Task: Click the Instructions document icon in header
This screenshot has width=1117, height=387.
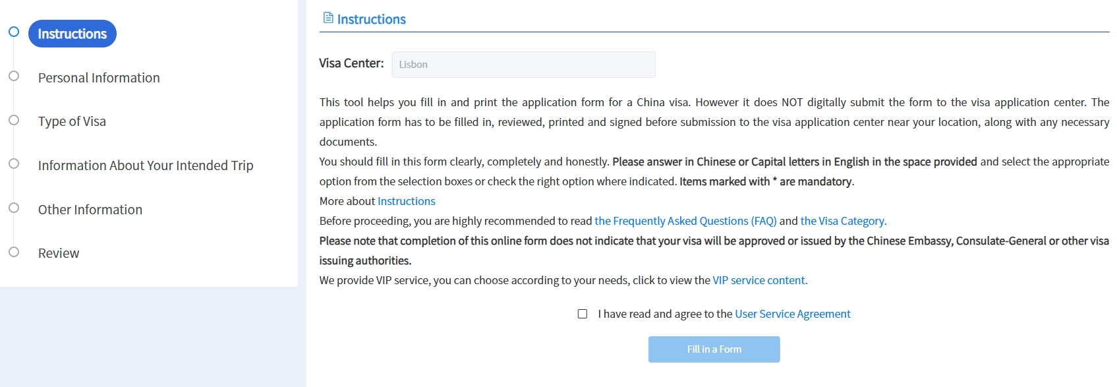Action: 328,18
